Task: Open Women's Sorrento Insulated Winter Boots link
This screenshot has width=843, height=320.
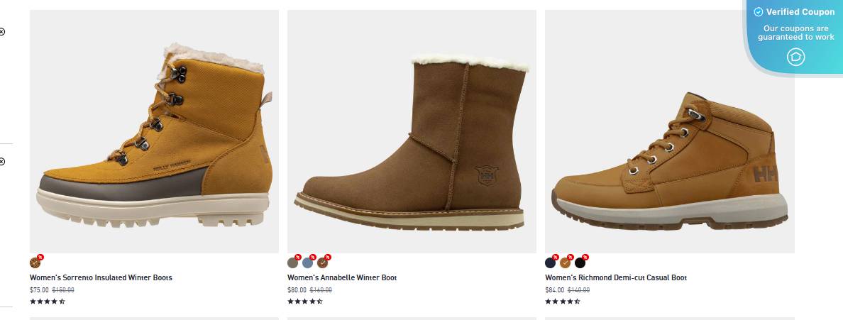Action: click(101, 277)
